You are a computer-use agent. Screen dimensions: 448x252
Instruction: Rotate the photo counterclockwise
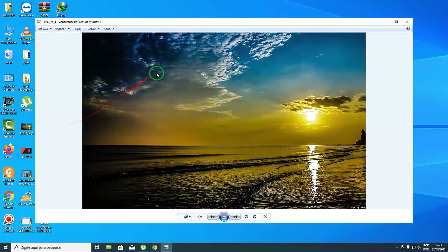click(x=246, y=217)
